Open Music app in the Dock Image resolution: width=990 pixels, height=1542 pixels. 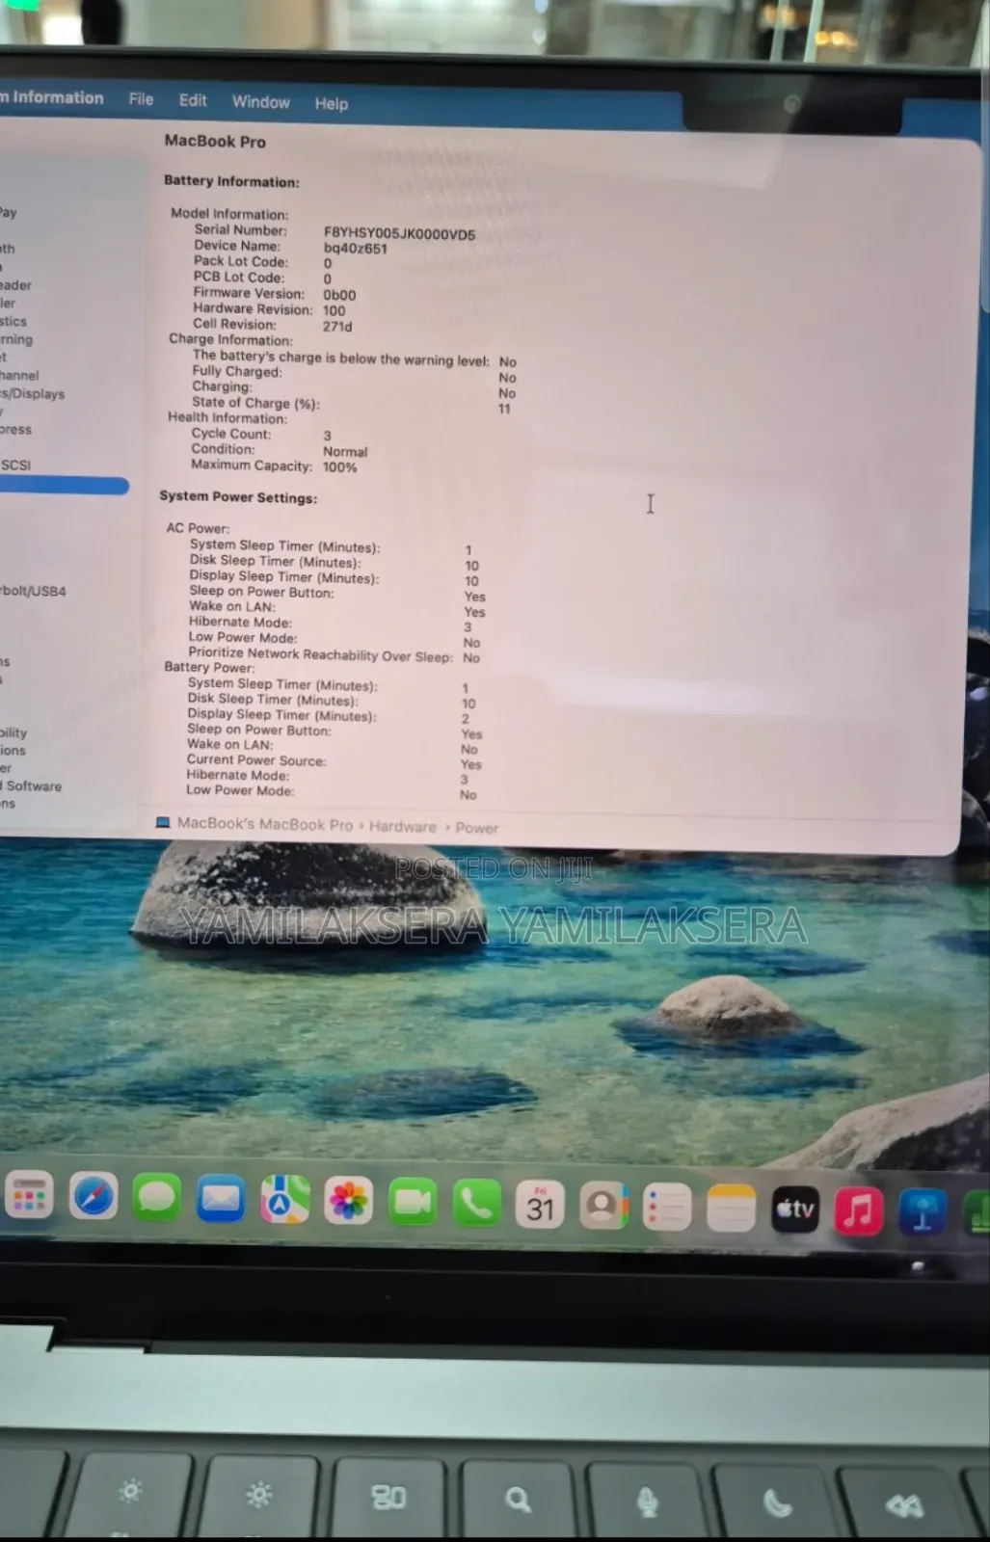coord(858,1210)
